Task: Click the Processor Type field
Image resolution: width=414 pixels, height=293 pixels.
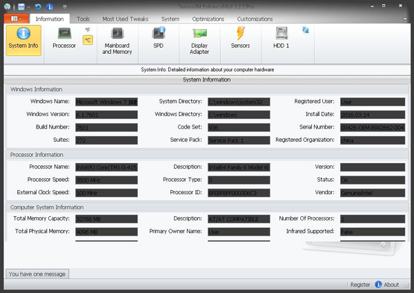Action: pyautogui.click(x=239, y=180)
